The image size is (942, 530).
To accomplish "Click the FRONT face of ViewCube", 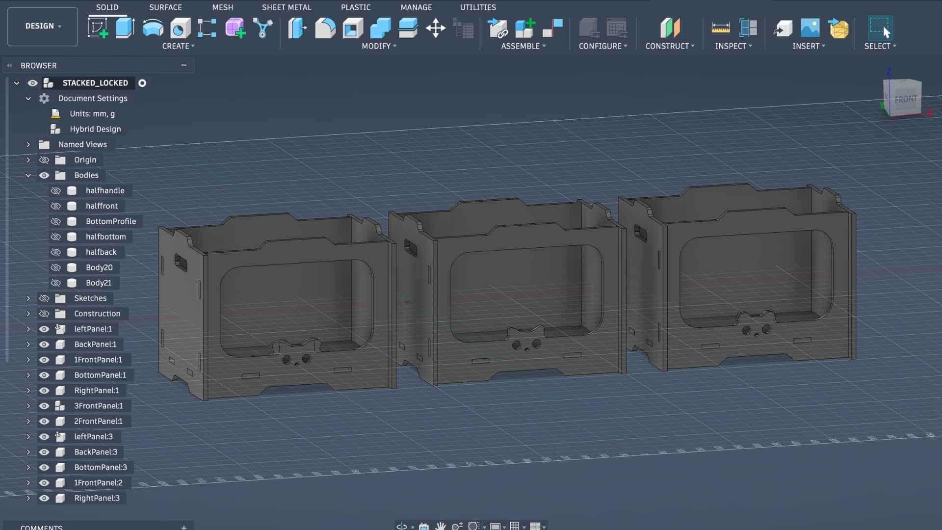I will (905, 99).
